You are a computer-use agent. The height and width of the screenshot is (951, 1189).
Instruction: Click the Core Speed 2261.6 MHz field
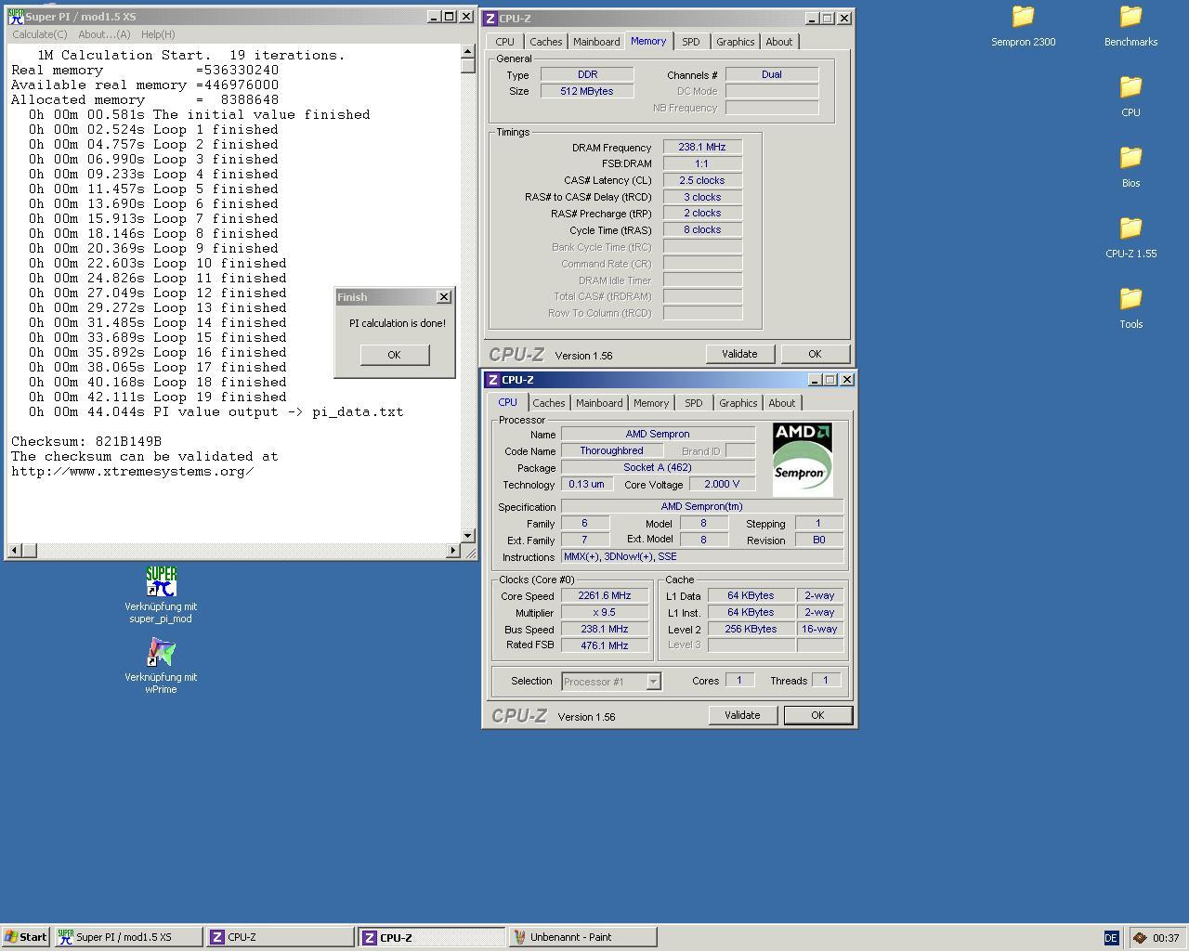[x=605, y=595]
